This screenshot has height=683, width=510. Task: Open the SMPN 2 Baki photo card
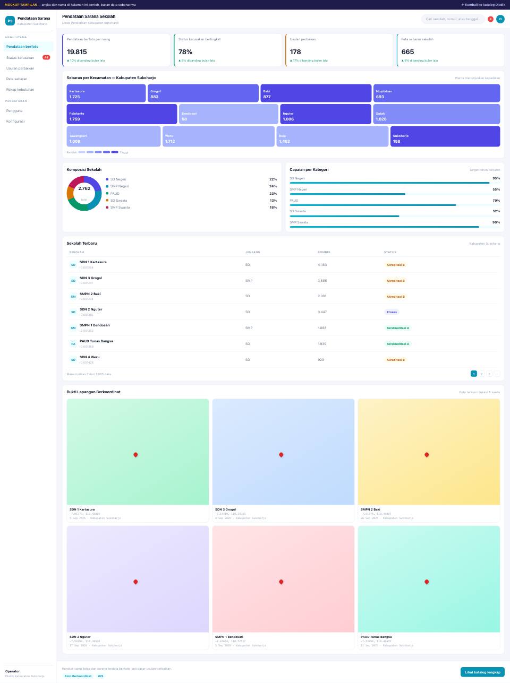coord(429,461)
